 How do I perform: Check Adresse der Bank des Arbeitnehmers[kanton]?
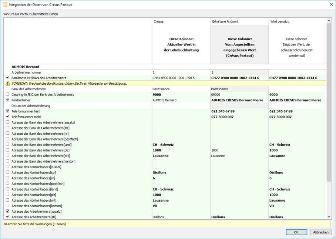point(7,161)
